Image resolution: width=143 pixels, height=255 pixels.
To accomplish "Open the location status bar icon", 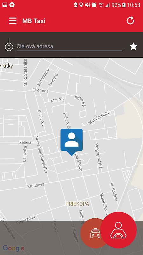I will (81, 5).
